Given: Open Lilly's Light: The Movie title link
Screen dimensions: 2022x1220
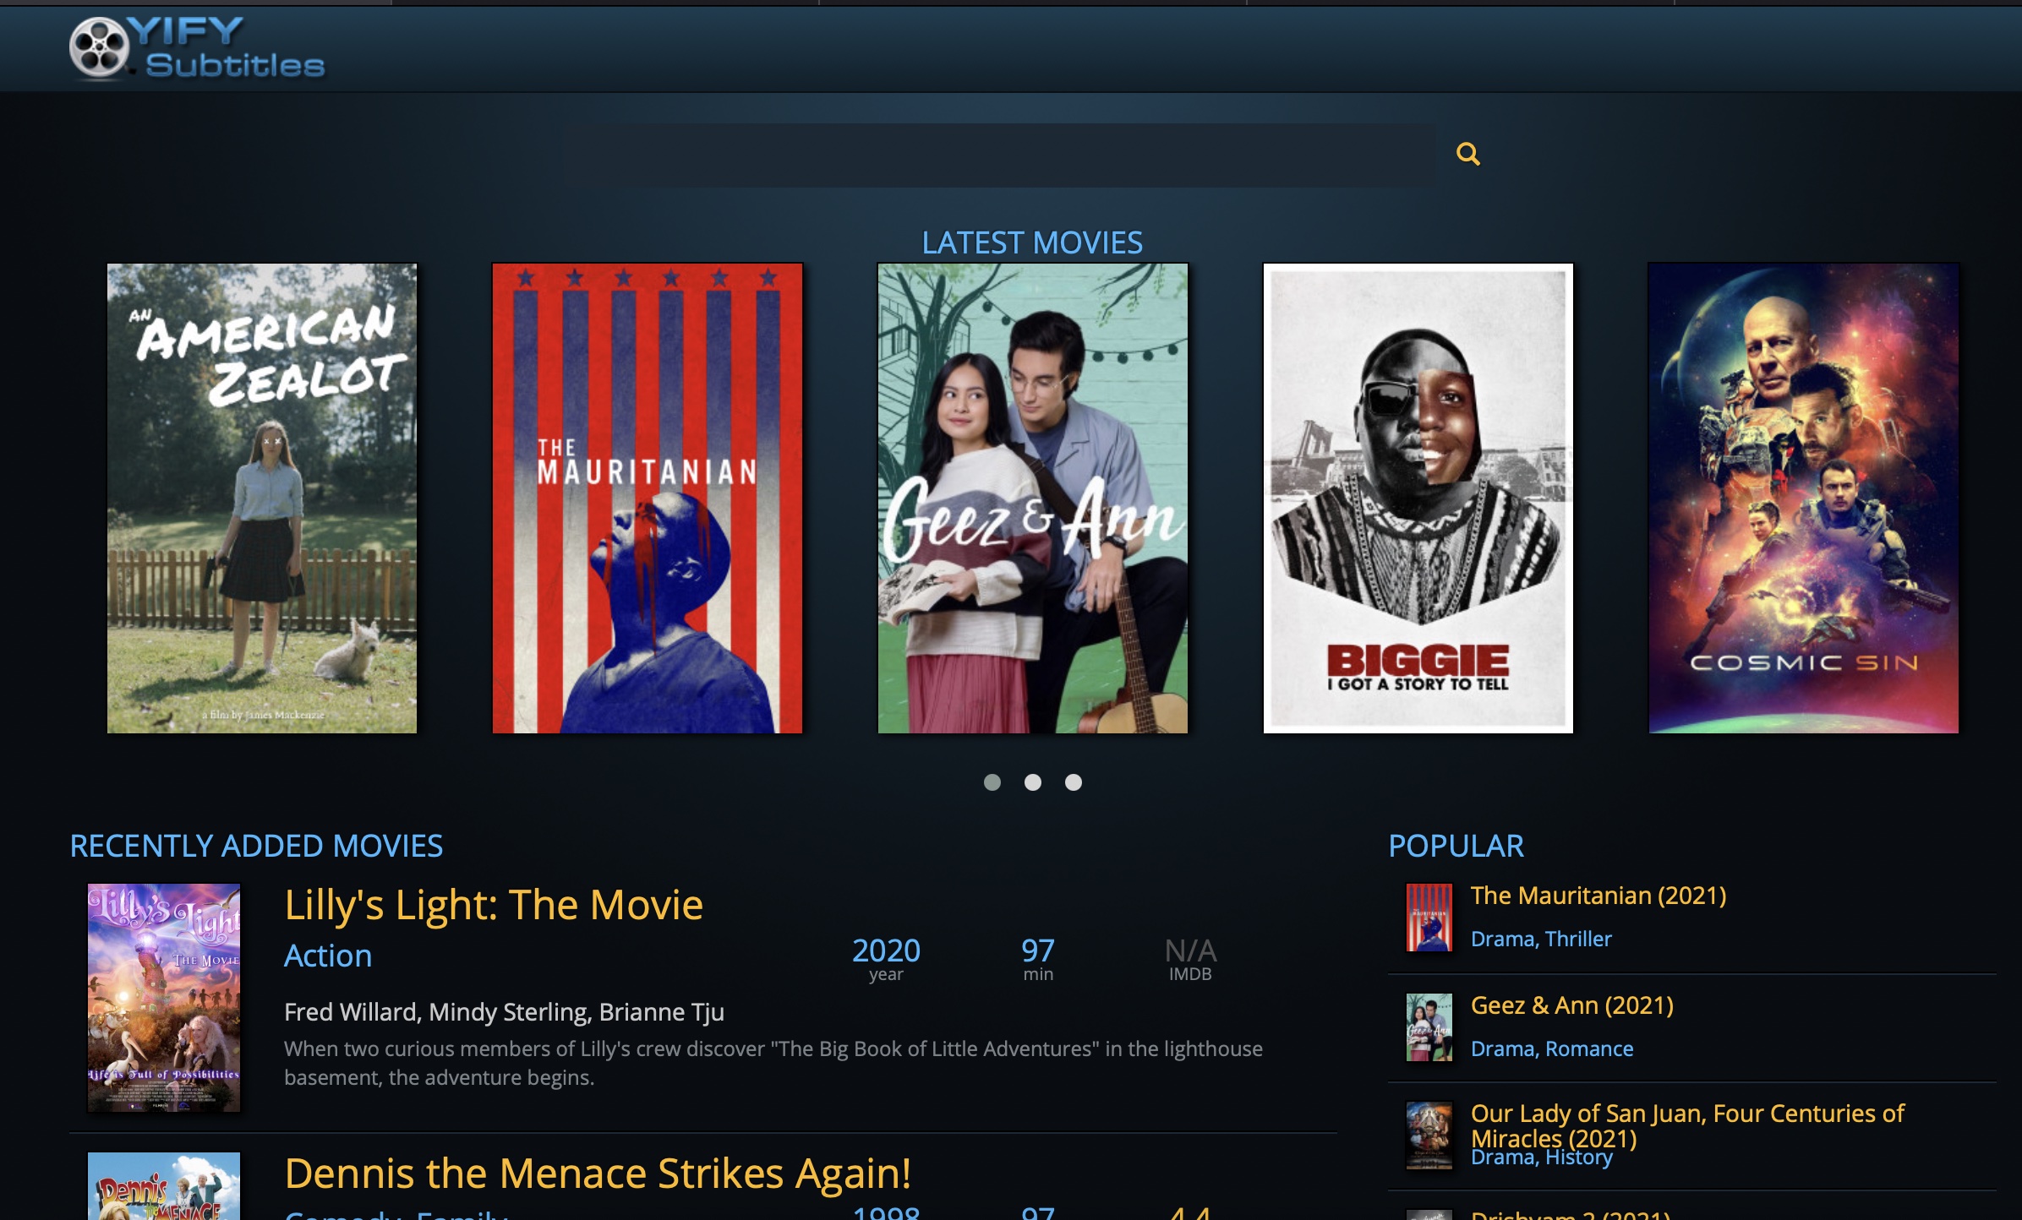Looking at the screenshot, I should (494, 905).
